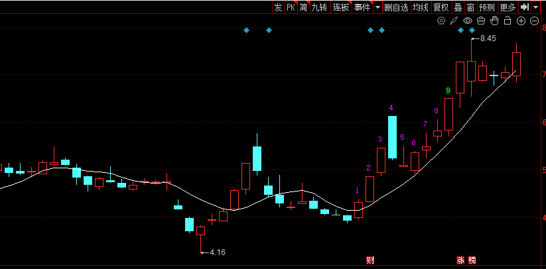This screenshot has height=269, width=546.
Task: Click 删自选 to remove from watchlist
Action: [x=396, y=7]
